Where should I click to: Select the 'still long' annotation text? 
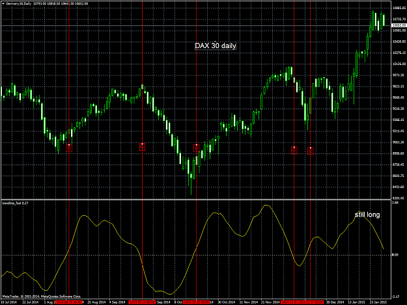tap(367, 215)
